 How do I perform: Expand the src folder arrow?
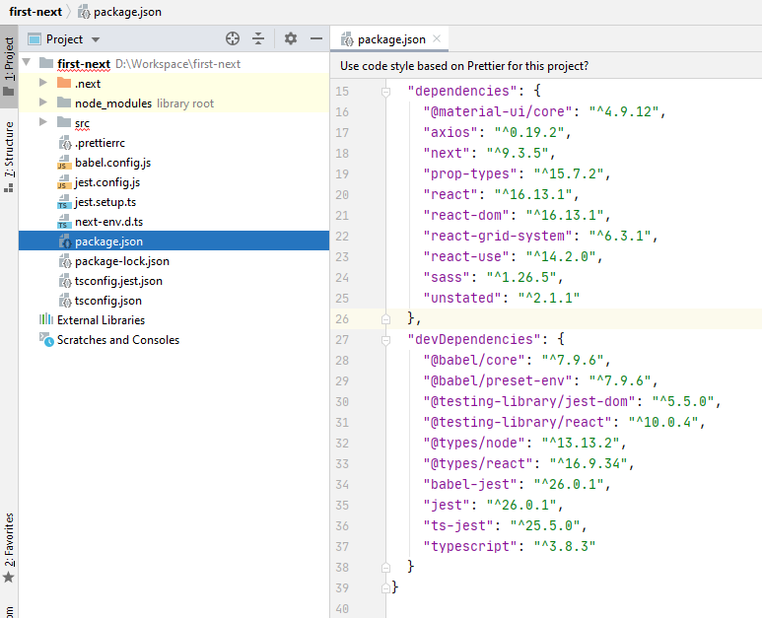pos(43,122)
